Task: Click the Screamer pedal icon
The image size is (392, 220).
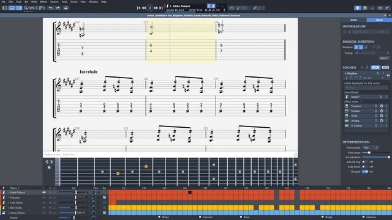Action: 347,106
